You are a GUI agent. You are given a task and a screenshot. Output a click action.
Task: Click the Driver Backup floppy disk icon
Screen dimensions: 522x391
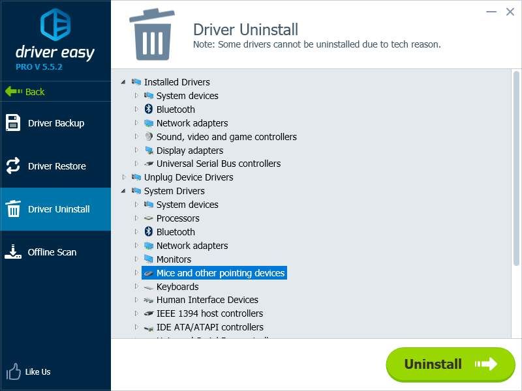click(x=13, y=123)
